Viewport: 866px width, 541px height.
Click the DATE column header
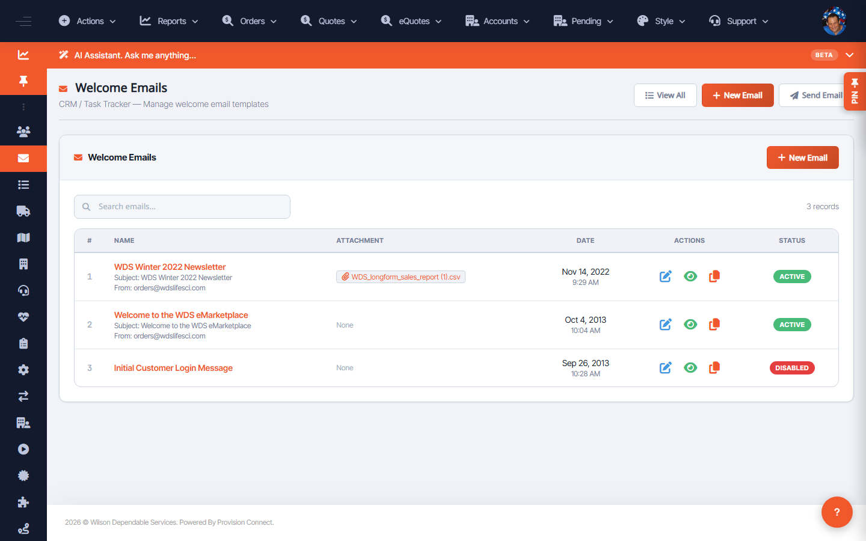click(585, 240)
